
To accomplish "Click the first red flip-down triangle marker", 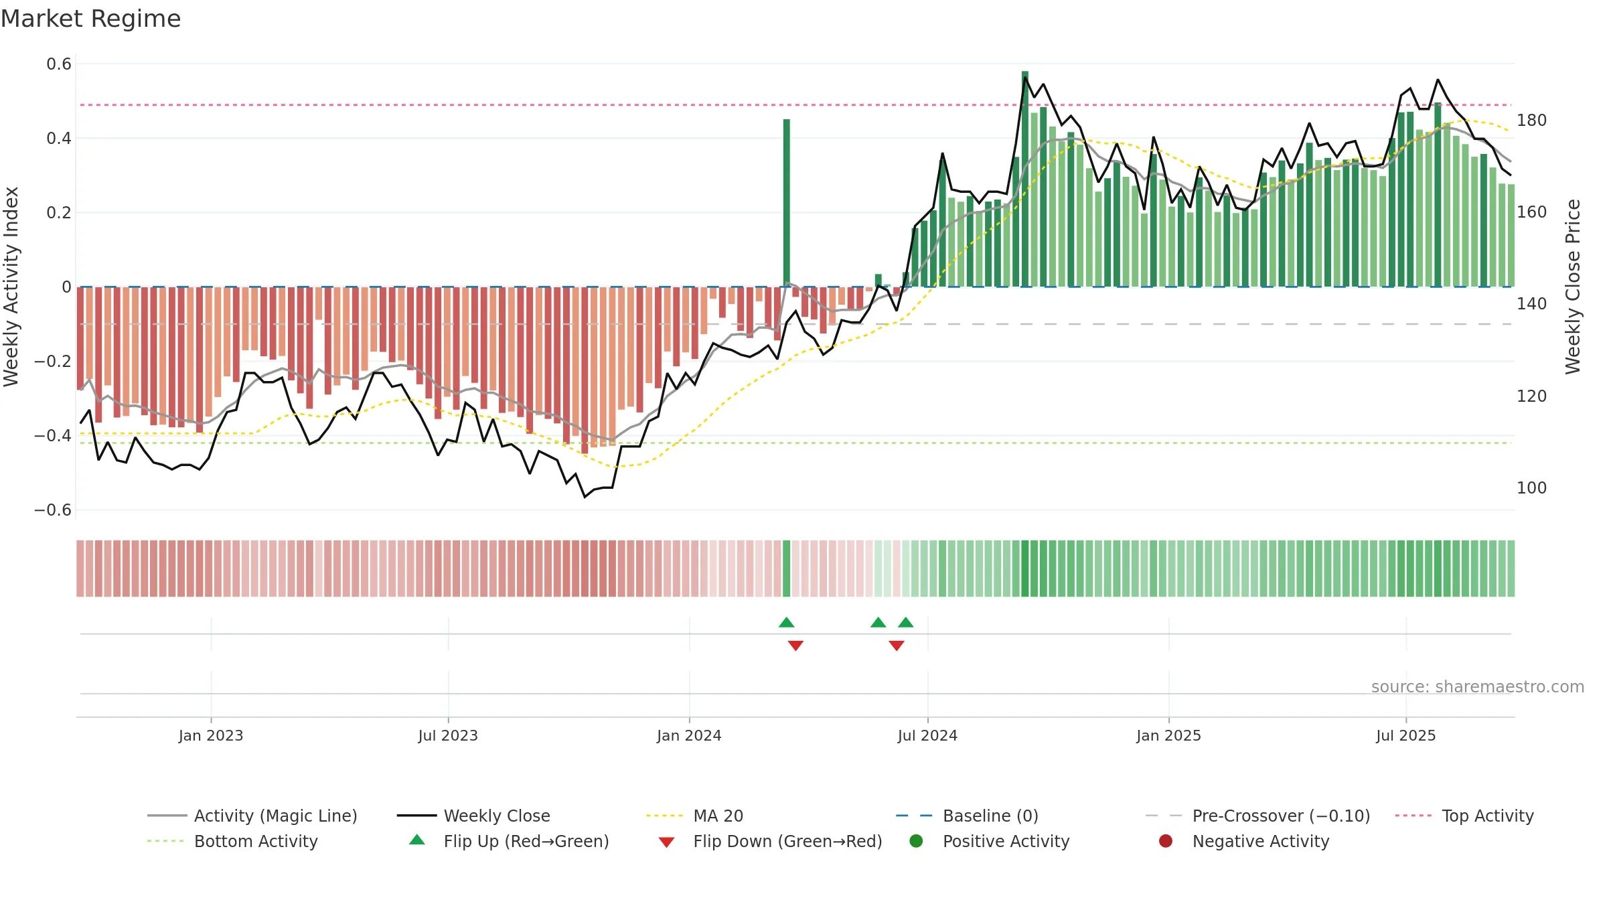I will [x=795, y=646].
